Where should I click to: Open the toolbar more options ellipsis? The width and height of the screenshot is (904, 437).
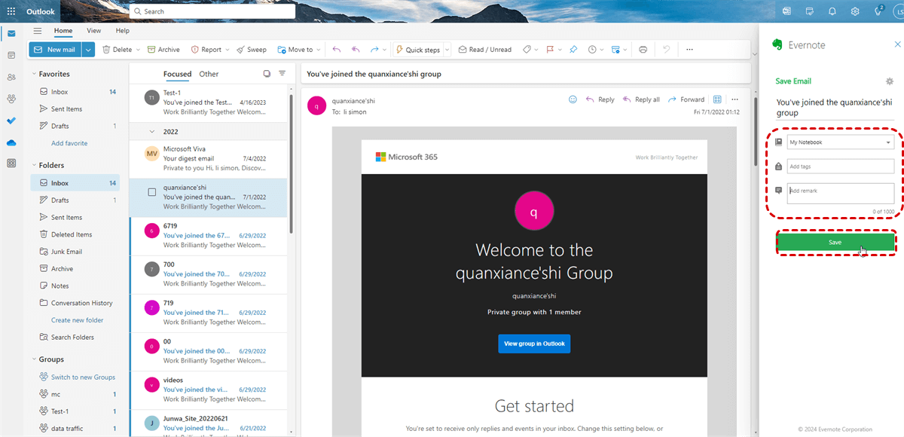[x=689, y=50]
